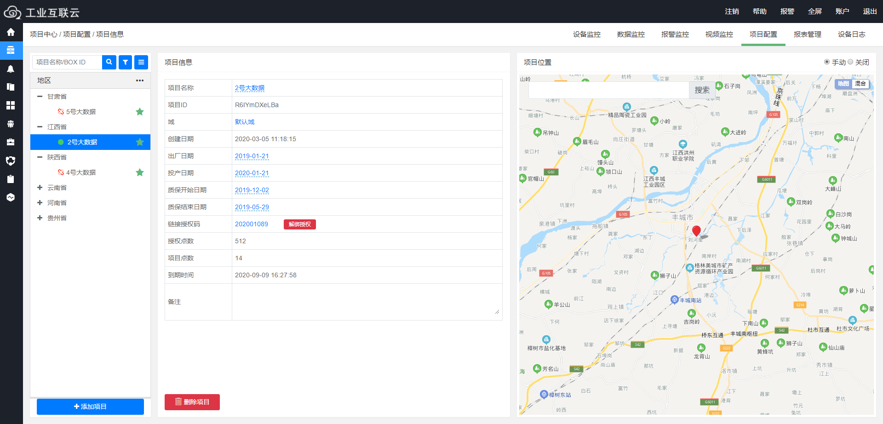Screen dimensions: 883x424
Task: Click the authorization code 202001089
Action: (252, 224)
